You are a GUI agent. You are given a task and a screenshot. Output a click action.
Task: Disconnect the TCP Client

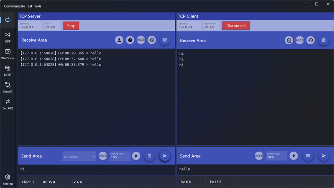[236, 26]
